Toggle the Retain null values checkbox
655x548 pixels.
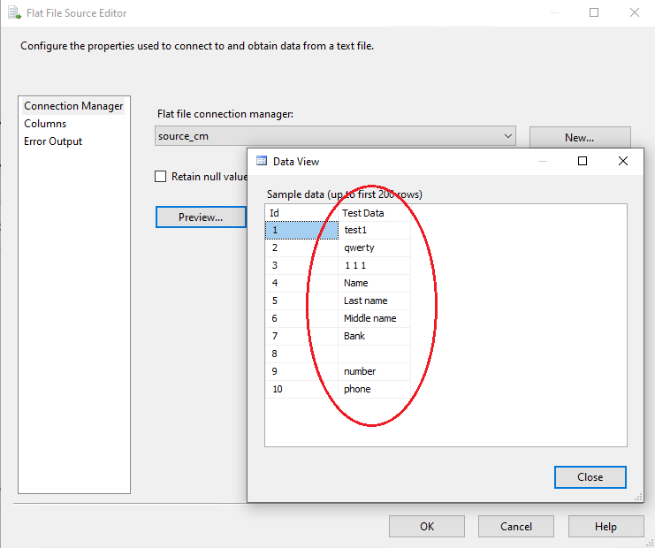point(160,177)
